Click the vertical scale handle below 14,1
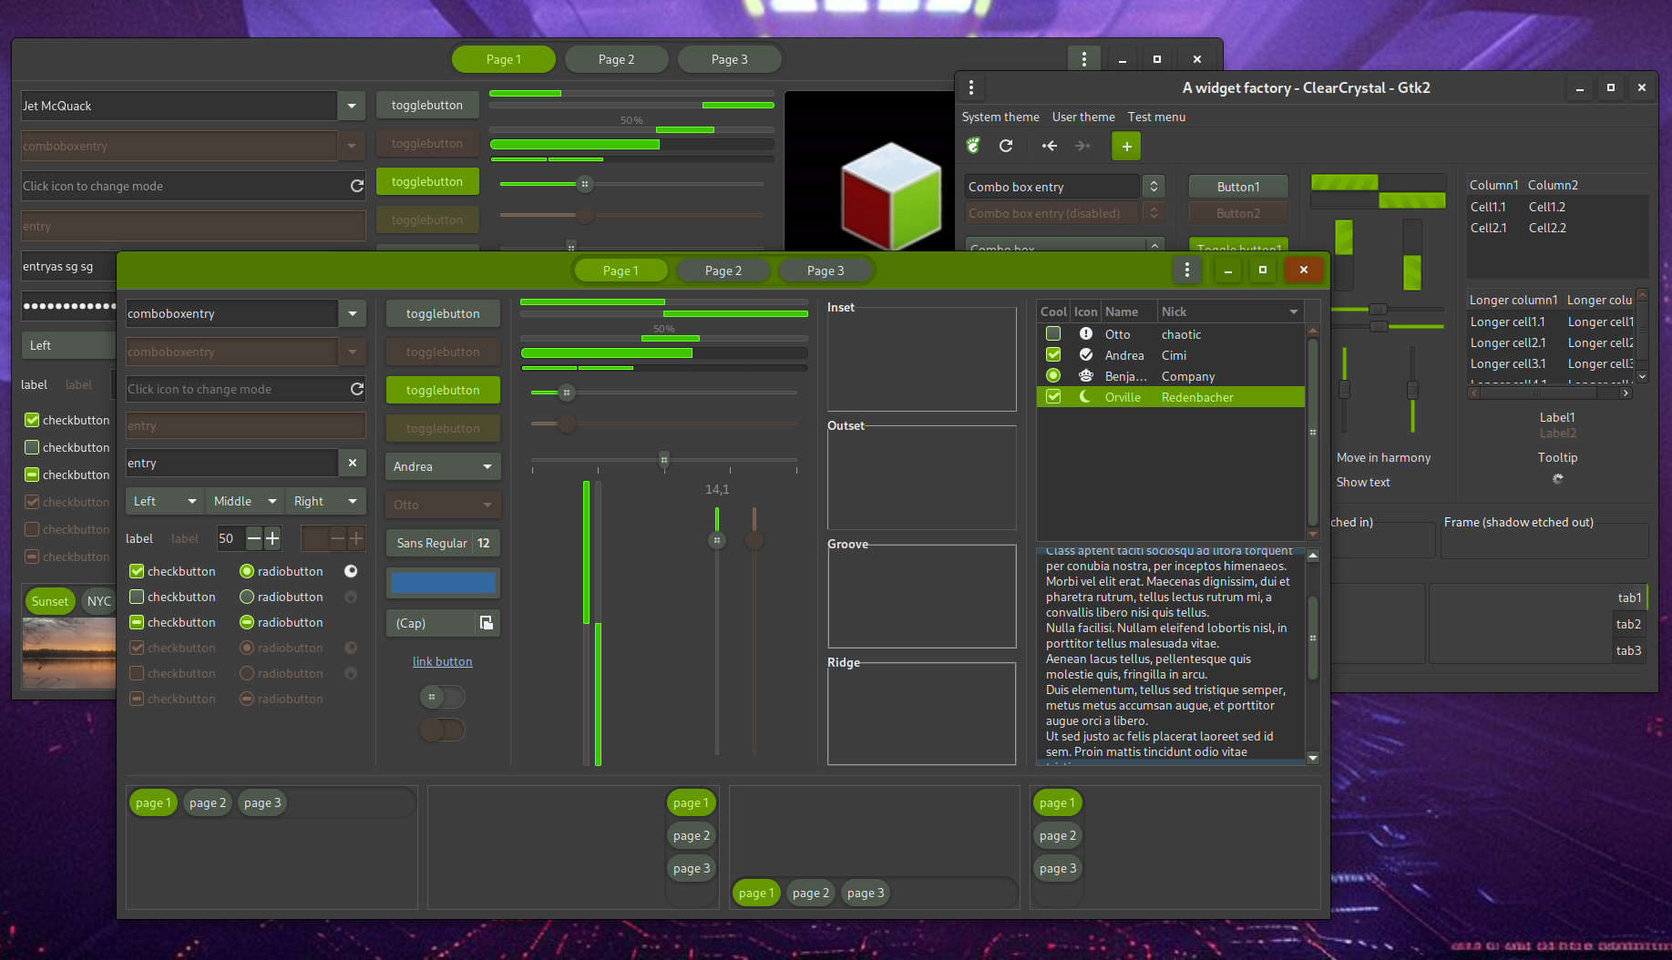1672x960 pixels. click(x=717, y=540)
